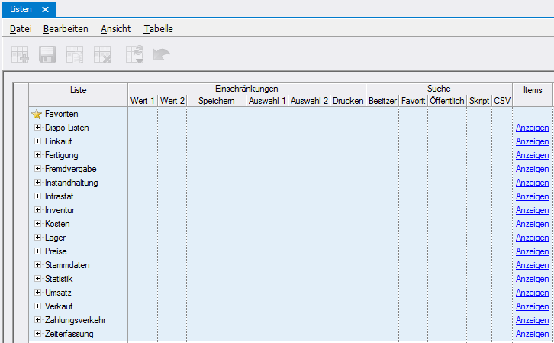The height and width of the screenshot is (343, 554).
Task: Show items for Verkauf via Anzeigen
Action: click(x=532, y=307)
